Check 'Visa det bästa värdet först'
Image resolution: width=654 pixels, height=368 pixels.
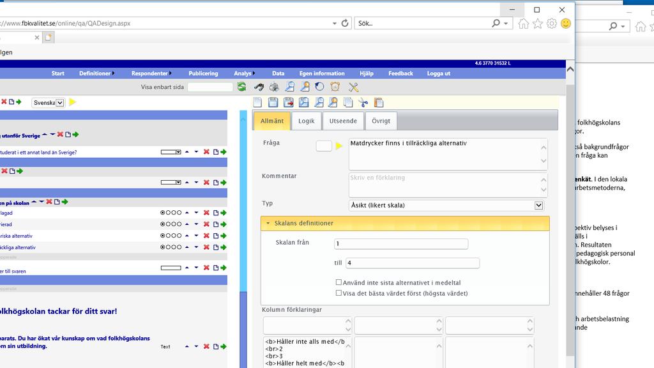coord(338,293)
